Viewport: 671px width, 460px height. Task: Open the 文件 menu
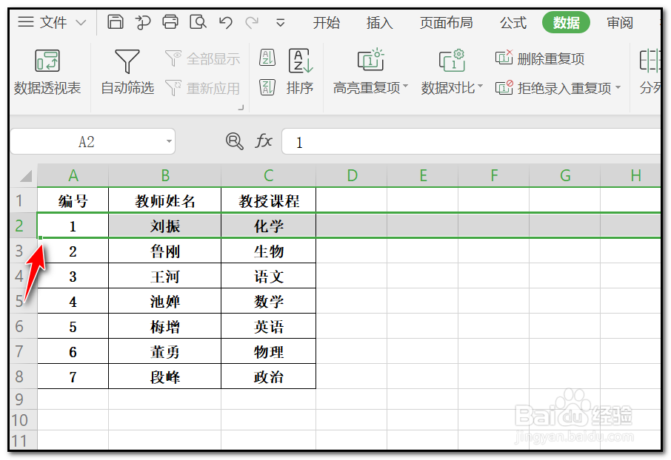(53, 22)
